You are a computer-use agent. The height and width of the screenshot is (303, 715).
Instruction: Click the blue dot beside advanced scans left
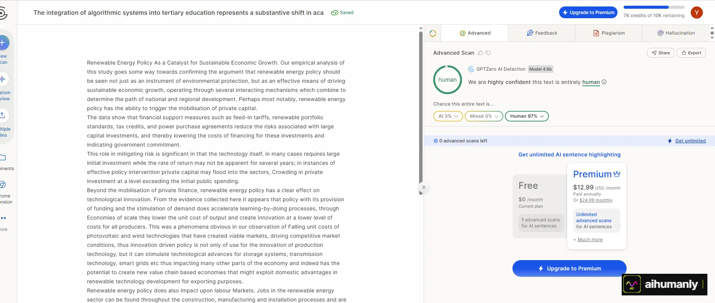[x=436, y=141]
